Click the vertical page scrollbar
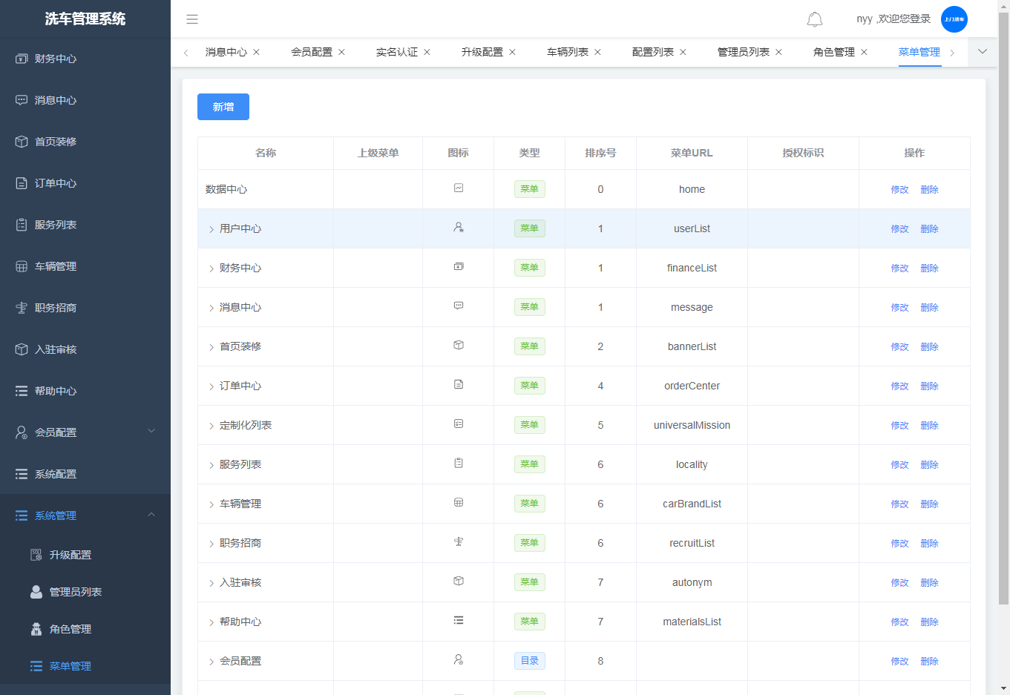Screen dimensions: 1010x695 click(1003, 297)
